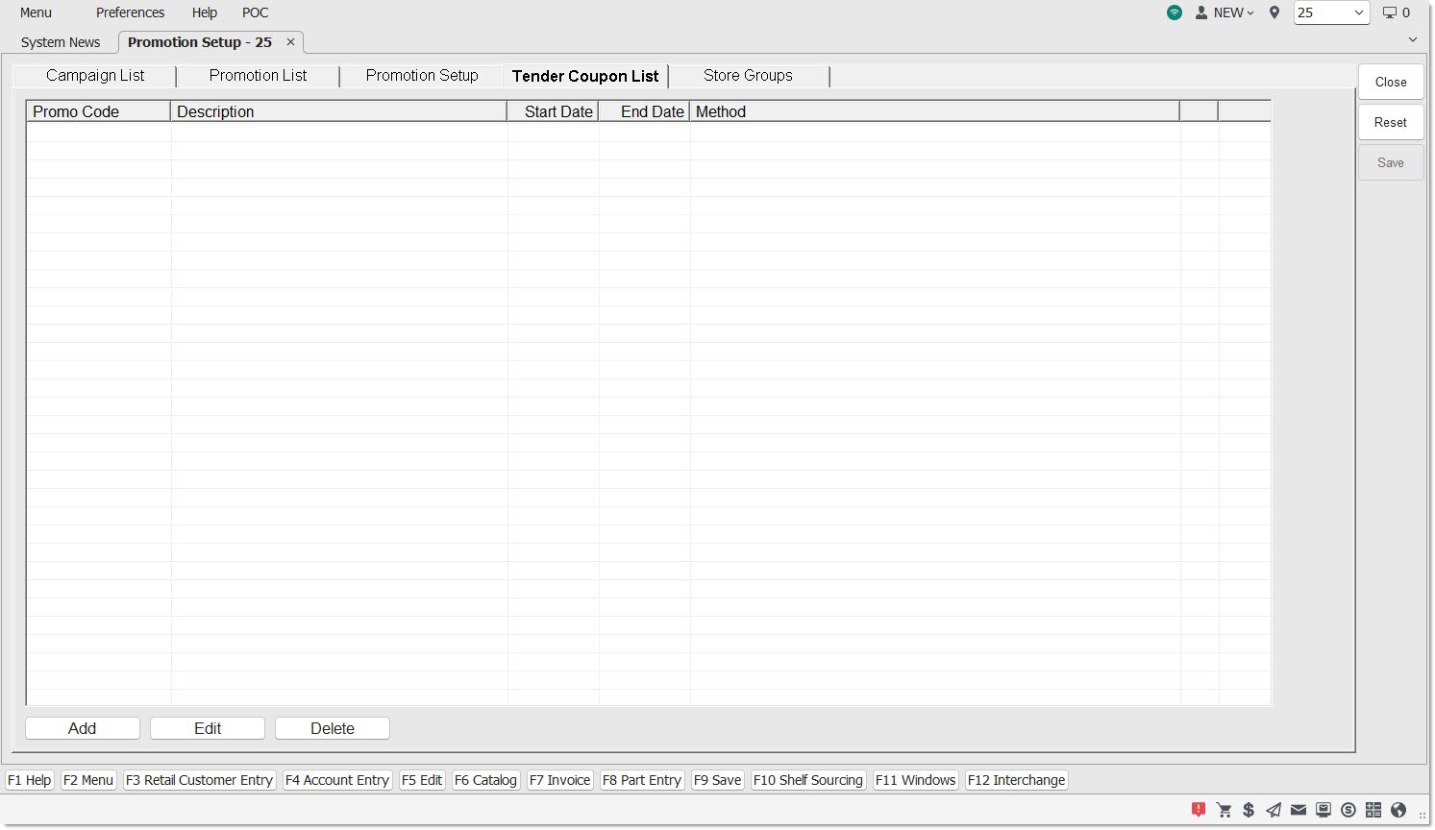Click the green wireless connection status icon
The image size is (1435, 830).
coord(1175,12)
